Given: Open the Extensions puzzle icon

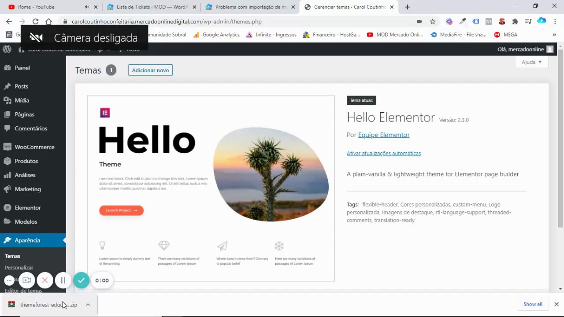Looking at the screenshot, I should [515, 22].
